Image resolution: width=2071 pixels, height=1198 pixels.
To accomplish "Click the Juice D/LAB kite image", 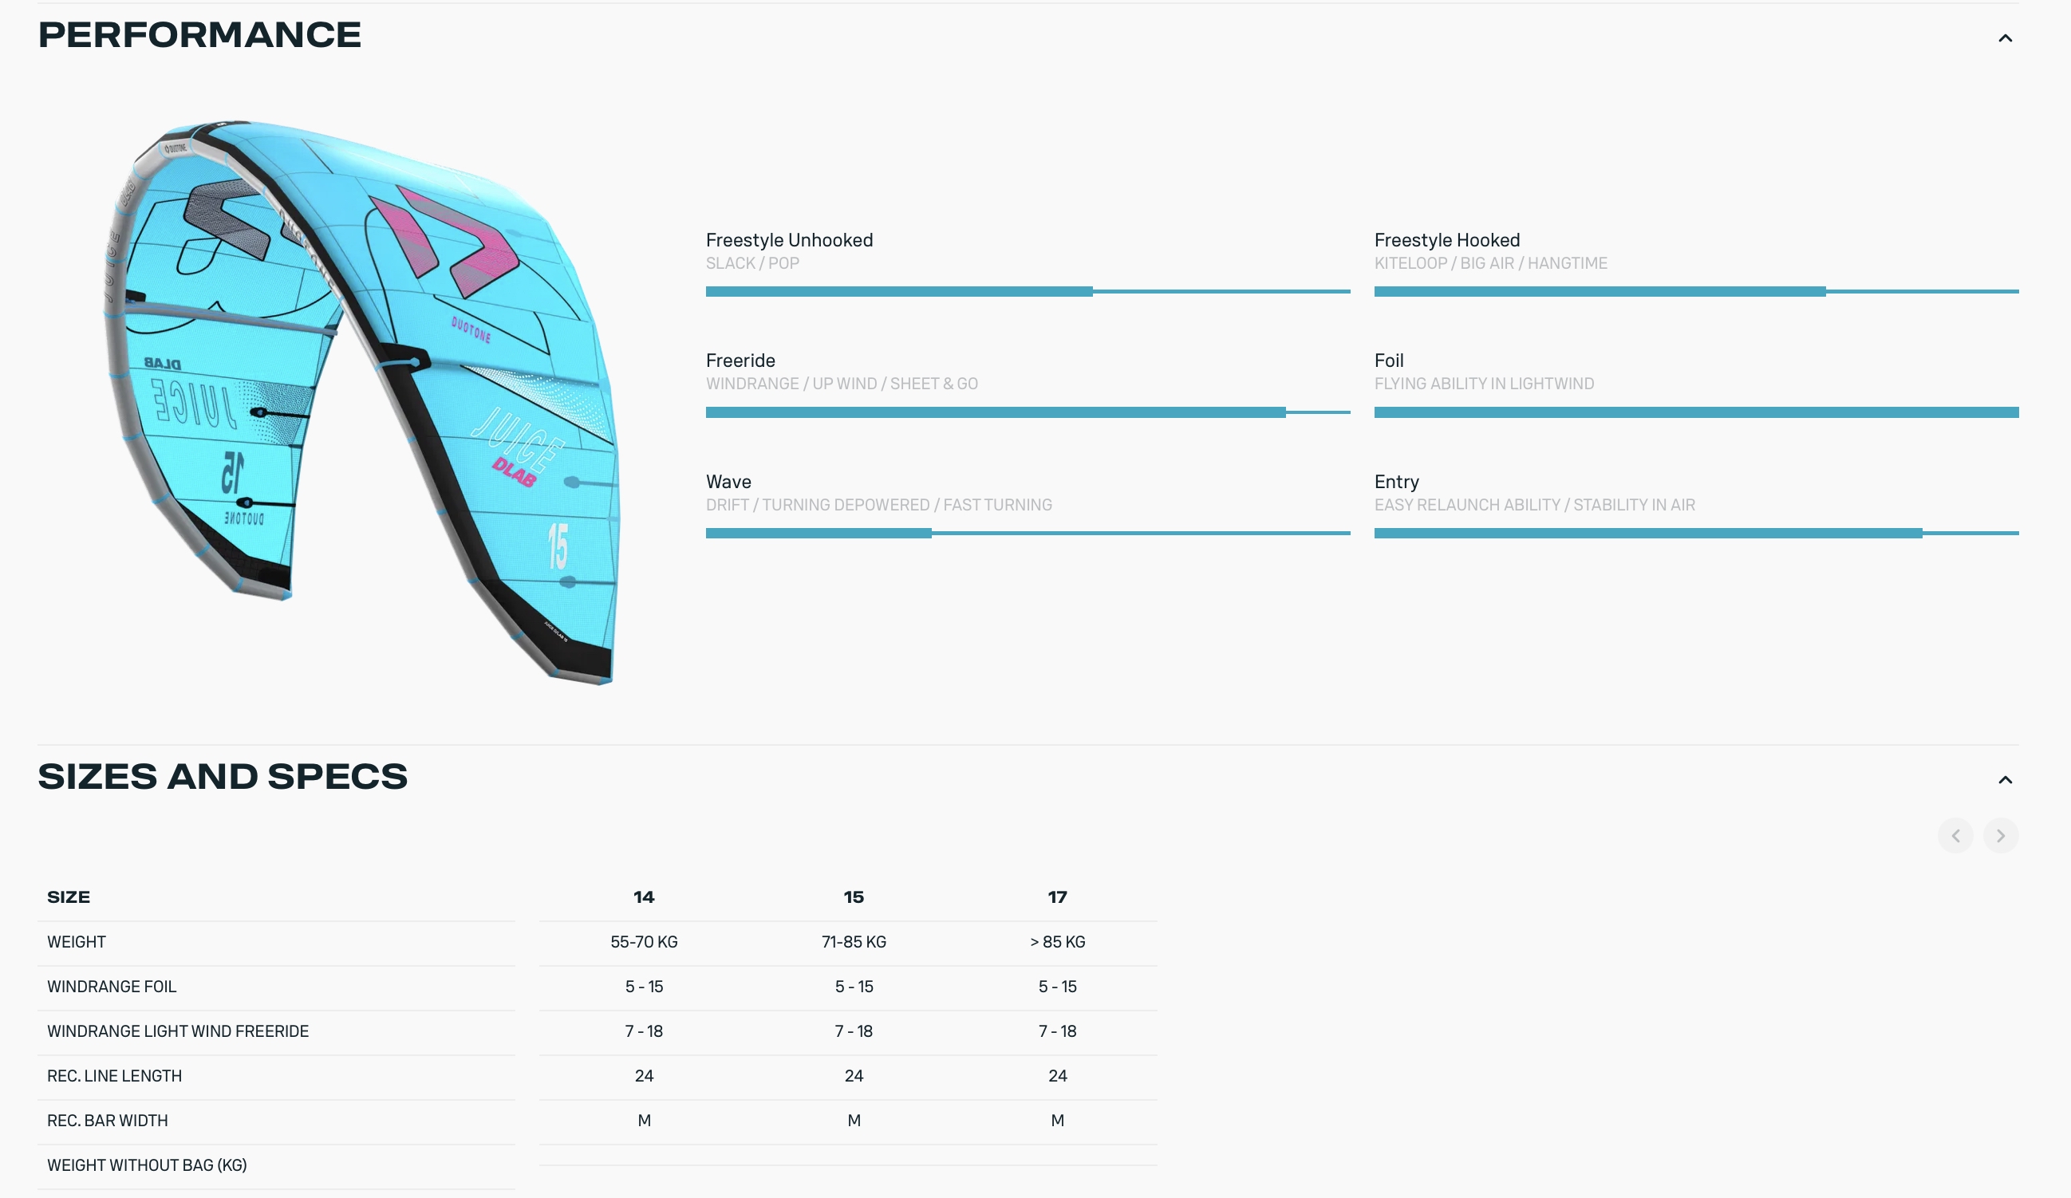I will click(x=362, y=402).
